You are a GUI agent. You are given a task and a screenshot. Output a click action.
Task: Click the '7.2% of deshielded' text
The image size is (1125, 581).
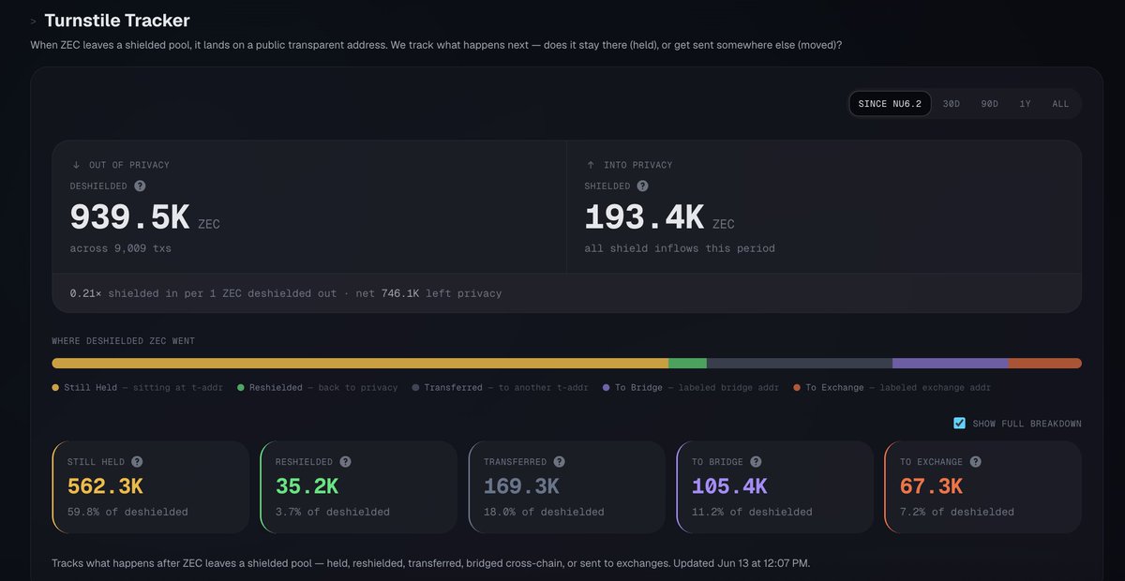(x=957, y=512)
